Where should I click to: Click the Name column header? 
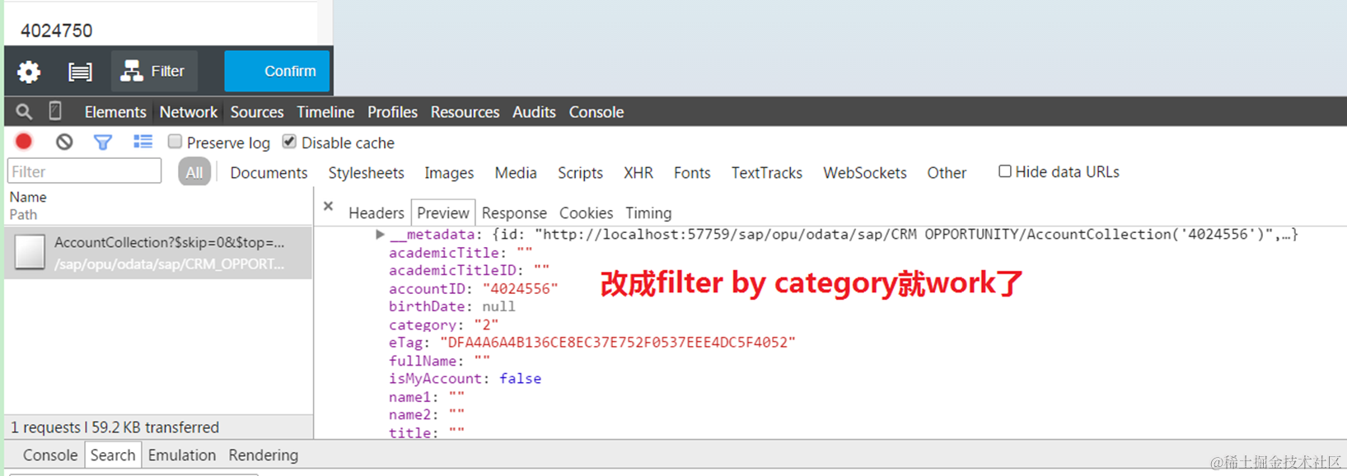click(28, 197)
